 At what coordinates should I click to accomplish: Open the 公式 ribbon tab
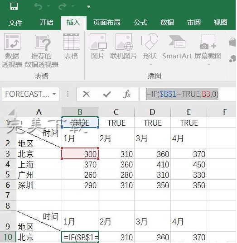140,23
